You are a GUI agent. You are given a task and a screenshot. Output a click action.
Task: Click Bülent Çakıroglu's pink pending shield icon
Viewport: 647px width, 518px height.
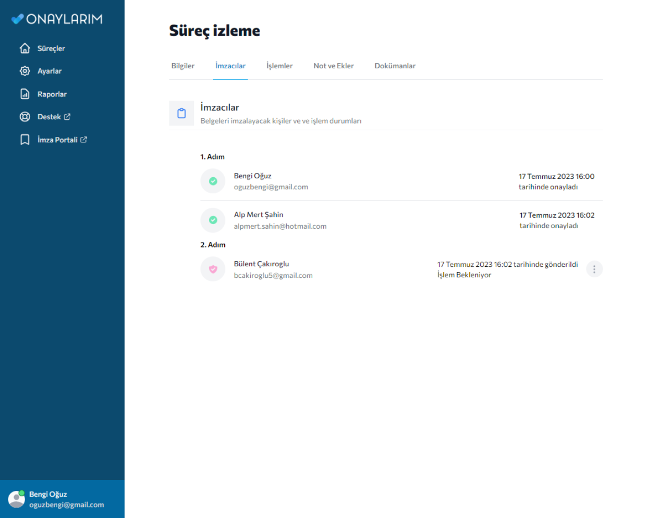tap(213, 269)
